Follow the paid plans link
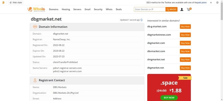The height and width of the screenshot is (101, 223). click(x=202, y=3)
